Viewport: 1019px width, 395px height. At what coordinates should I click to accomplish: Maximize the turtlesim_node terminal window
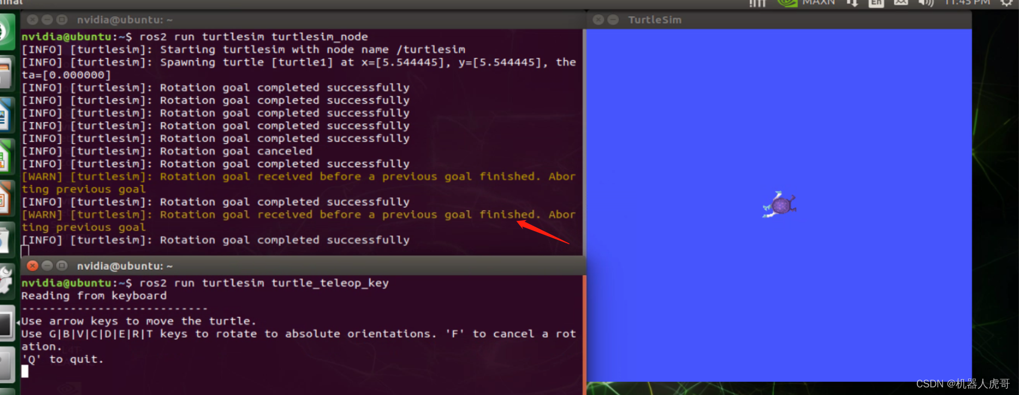click(62, 20)
